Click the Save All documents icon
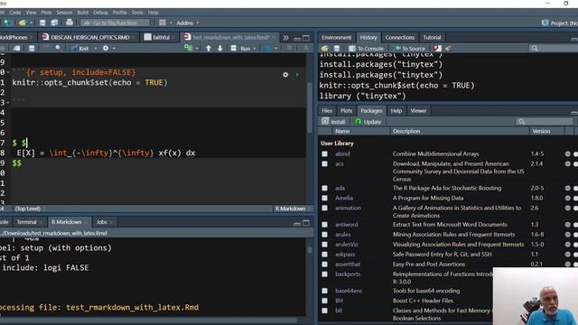The height and width of the screenshot is (325, 578). pyautogui.click(x=54, y=23)
